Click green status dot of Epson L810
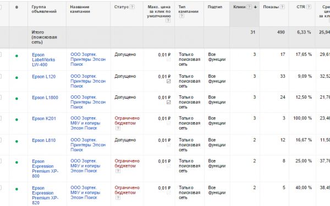Viewport: 330px width, 206px height. pos(16,141)
